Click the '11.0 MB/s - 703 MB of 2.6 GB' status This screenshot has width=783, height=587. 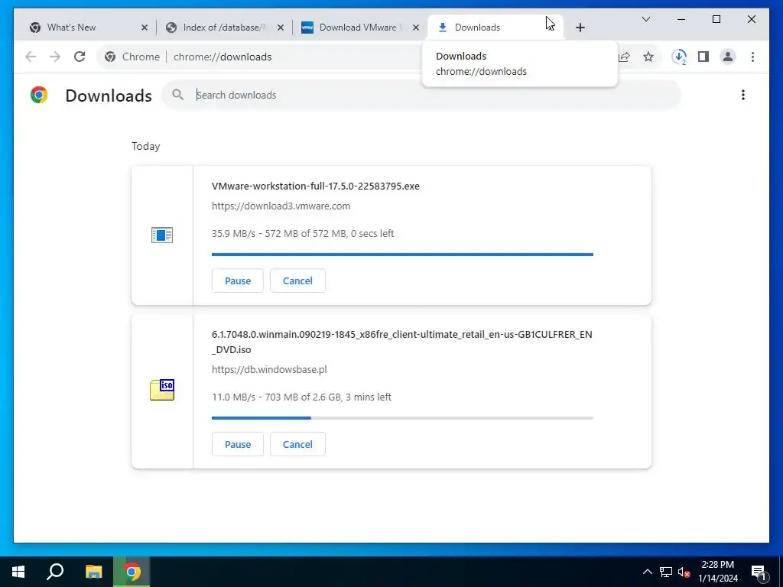(301, 397)
